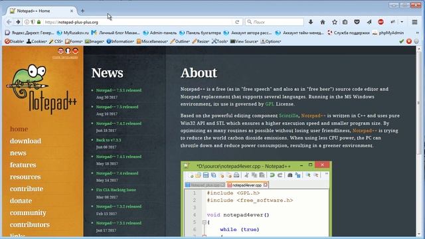425x239 pixels.
Task: Open the Панель бухгалтера bookmark
Action: point(200,33)
